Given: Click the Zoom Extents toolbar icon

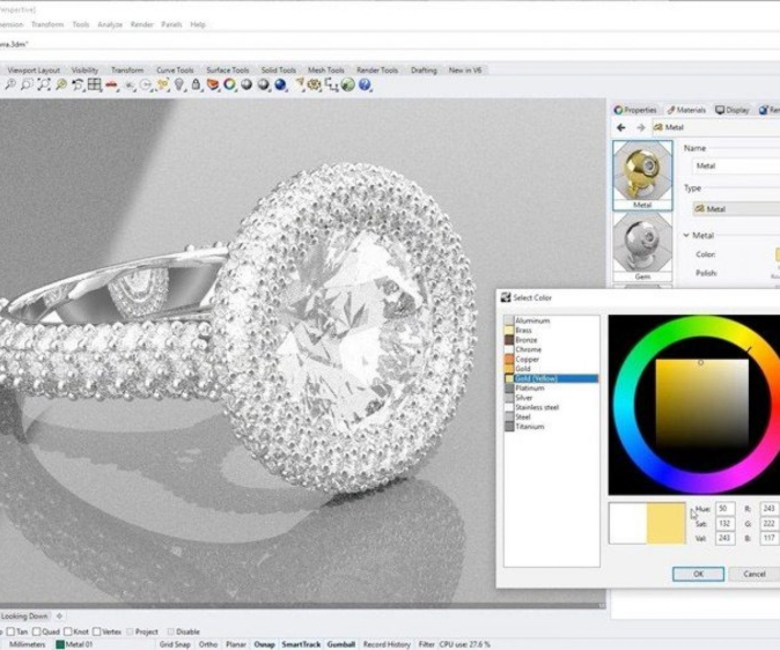Looking at the screenshot, I should [44, 85].
